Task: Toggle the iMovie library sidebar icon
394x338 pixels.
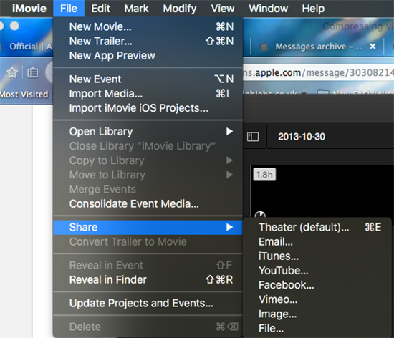Action: 253,137
